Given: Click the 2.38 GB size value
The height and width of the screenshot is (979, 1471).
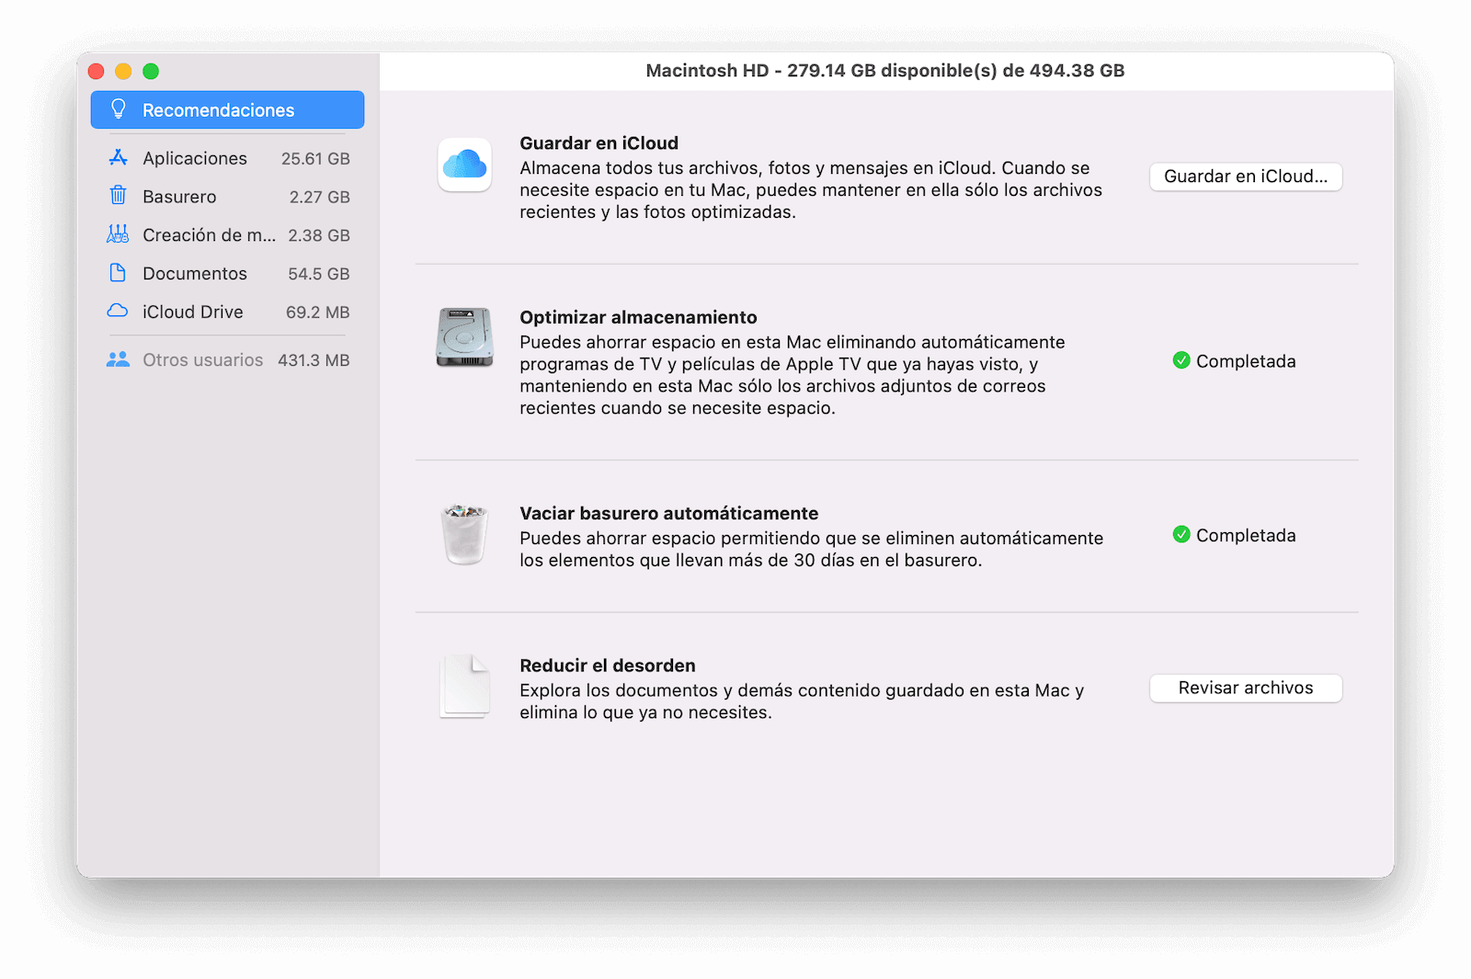Looking at the screenshot, I should [x=318, y=235].
